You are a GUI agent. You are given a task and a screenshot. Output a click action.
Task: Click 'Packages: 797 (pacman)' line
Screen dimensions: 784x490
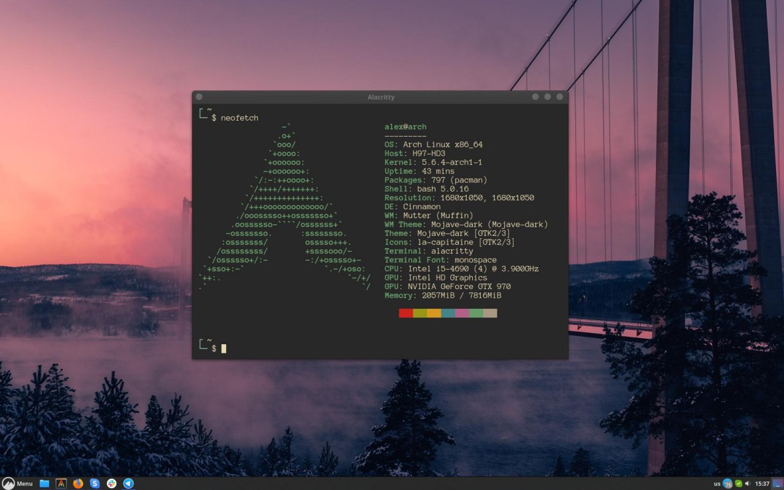[x=436, y=180]
